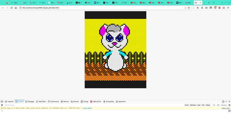Expand DevTools three-dot options menu
Screen dimensions: 231x130
pyautogui.click(x=226, y=102)
